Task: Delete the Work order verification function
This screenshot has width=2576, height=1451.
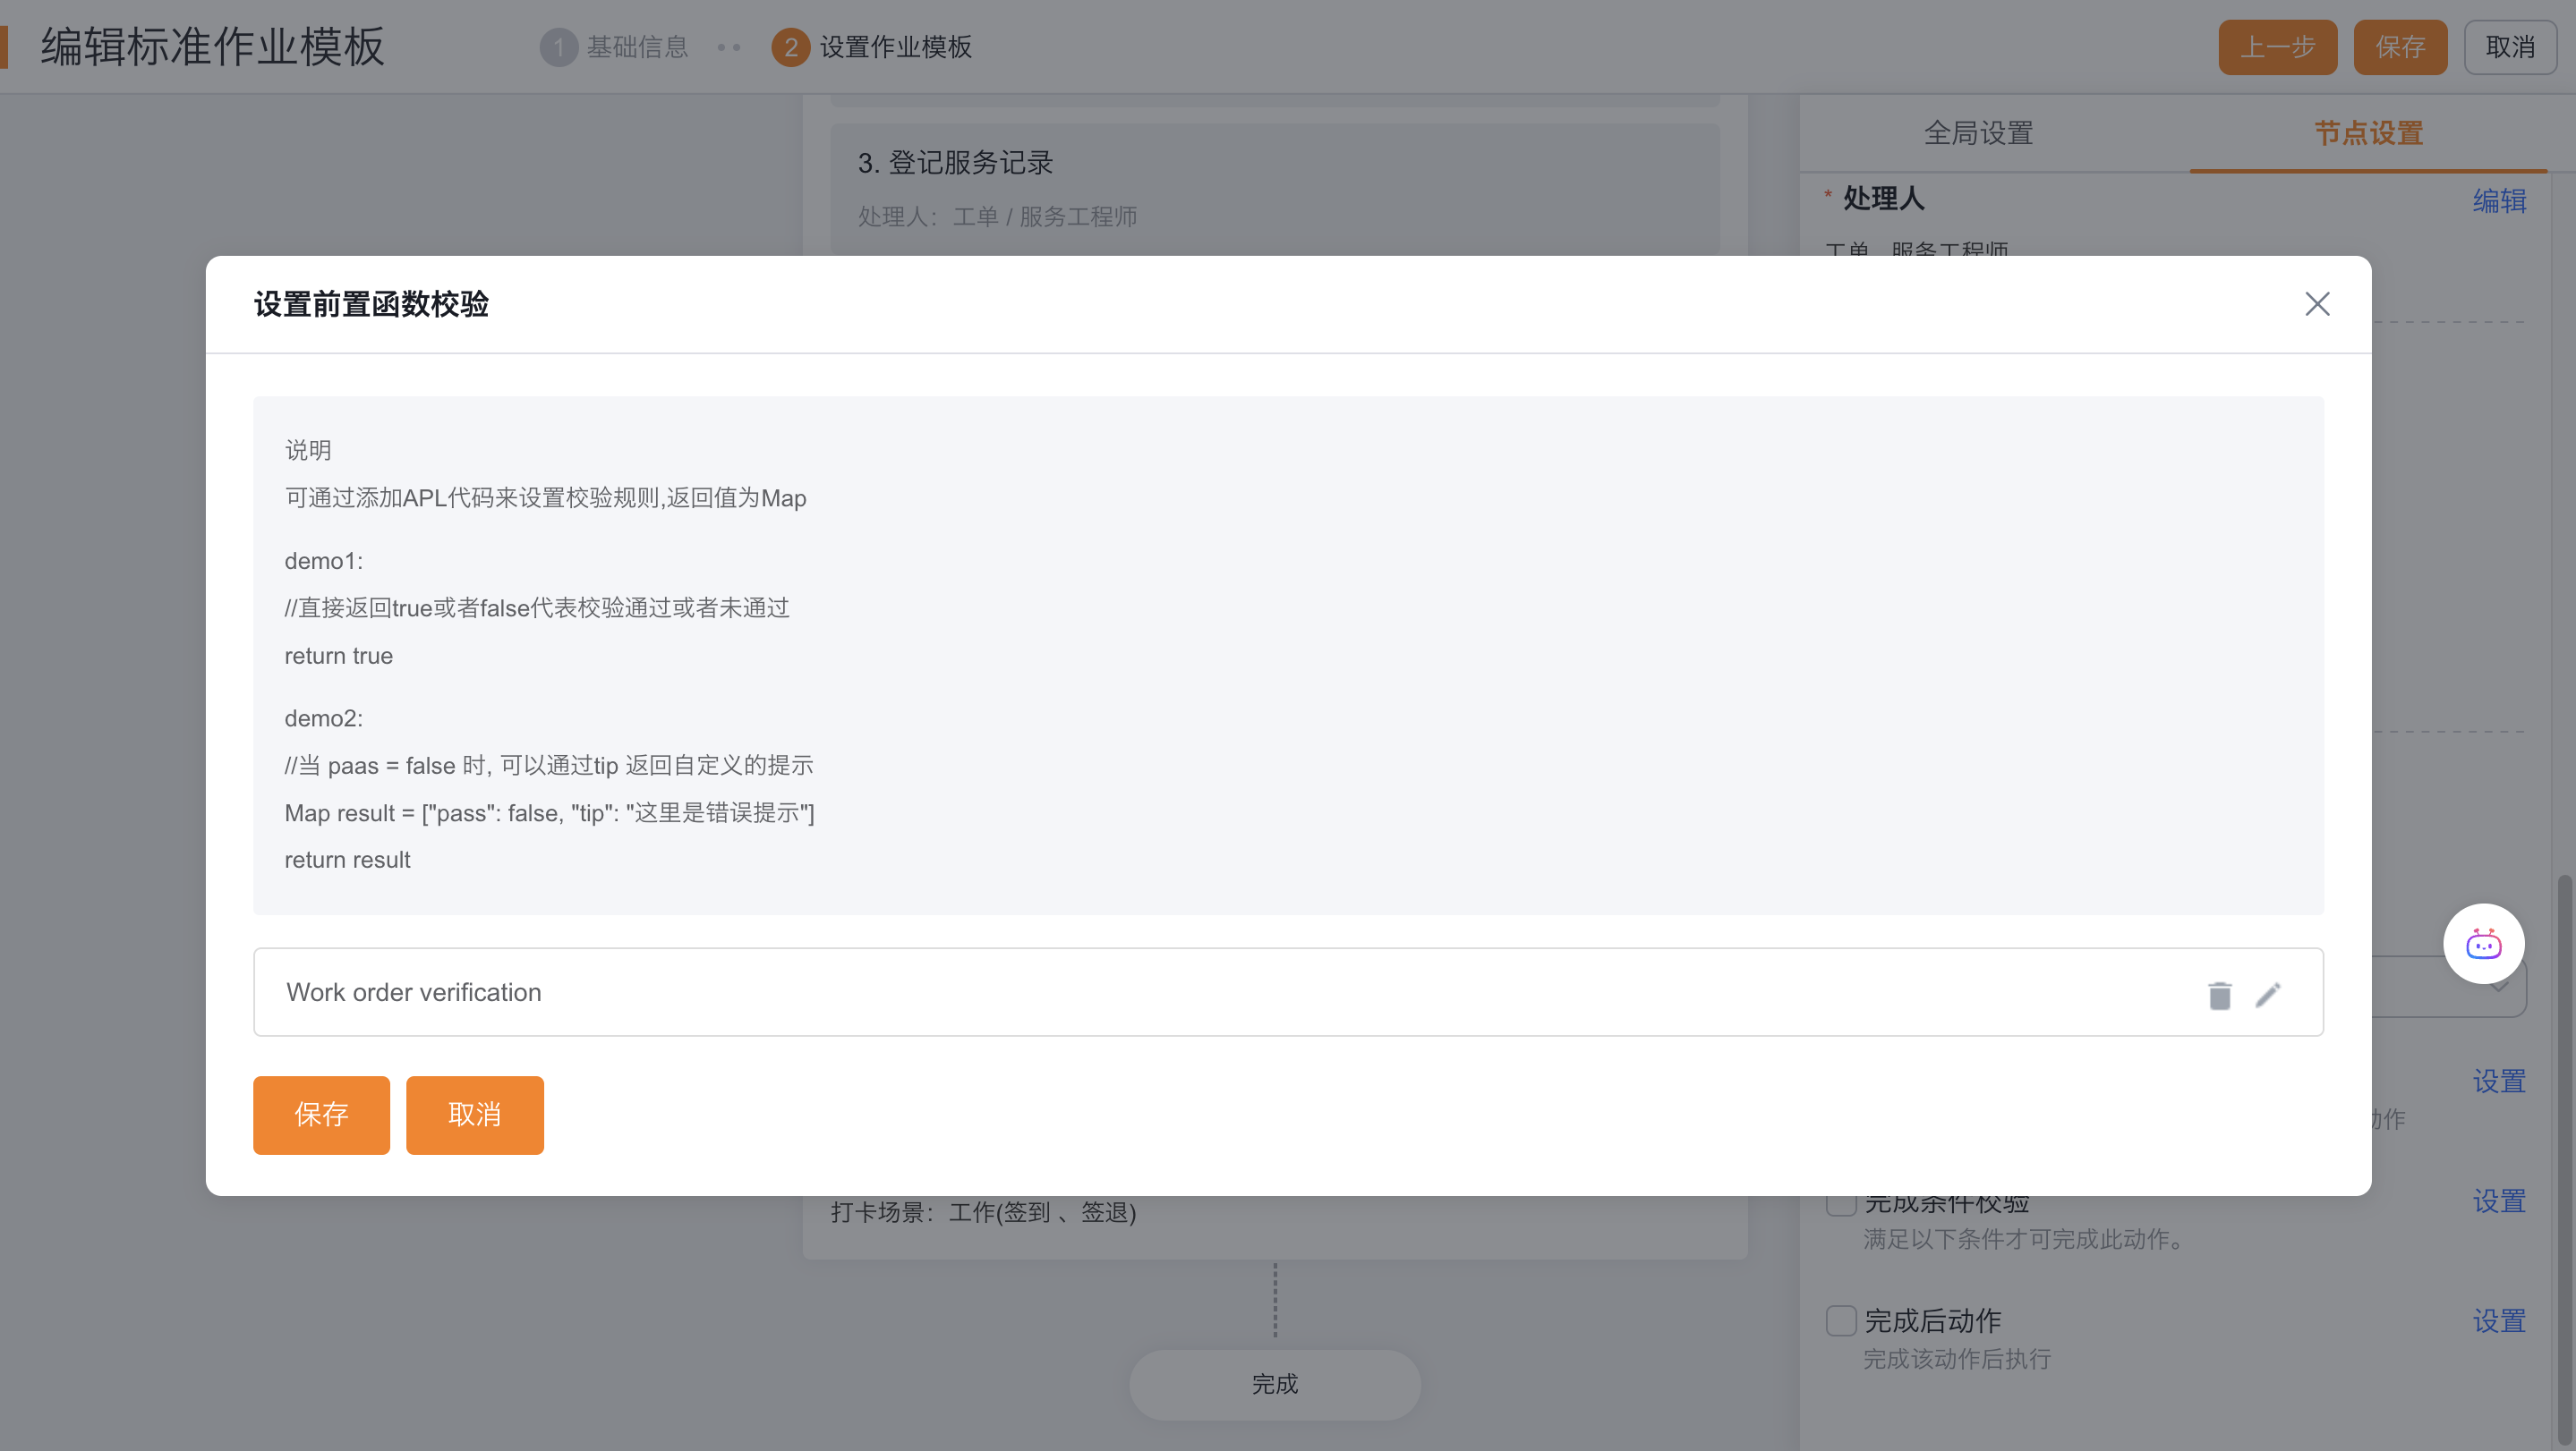Action: (2219, 996)
